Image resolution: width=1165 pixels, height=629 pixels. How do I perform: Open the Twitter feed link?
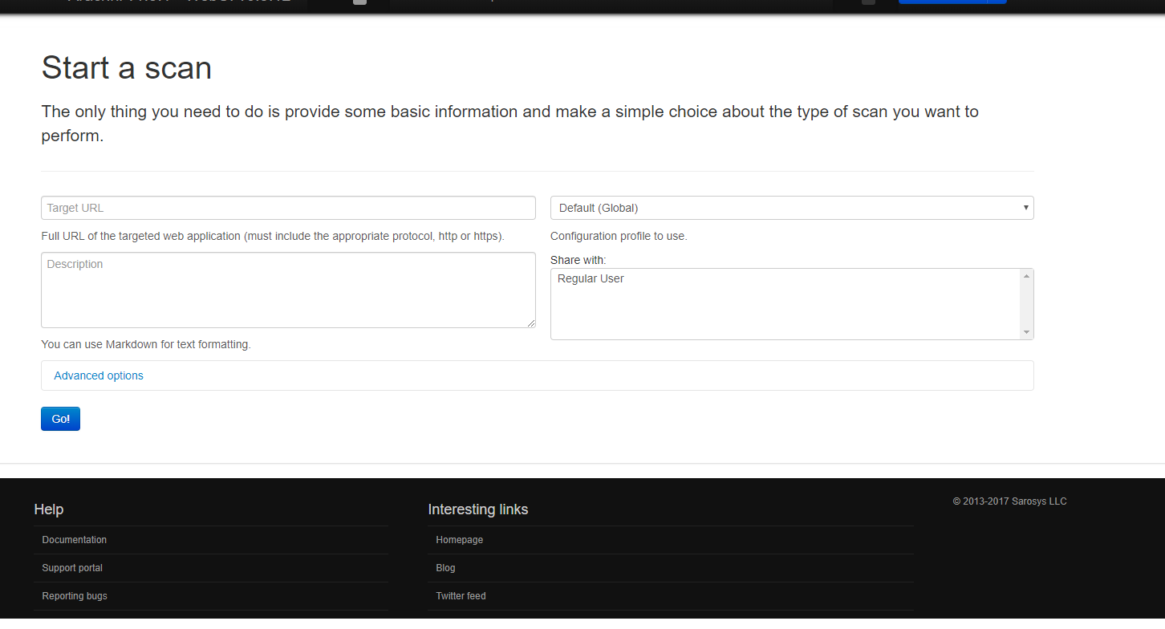461,596
